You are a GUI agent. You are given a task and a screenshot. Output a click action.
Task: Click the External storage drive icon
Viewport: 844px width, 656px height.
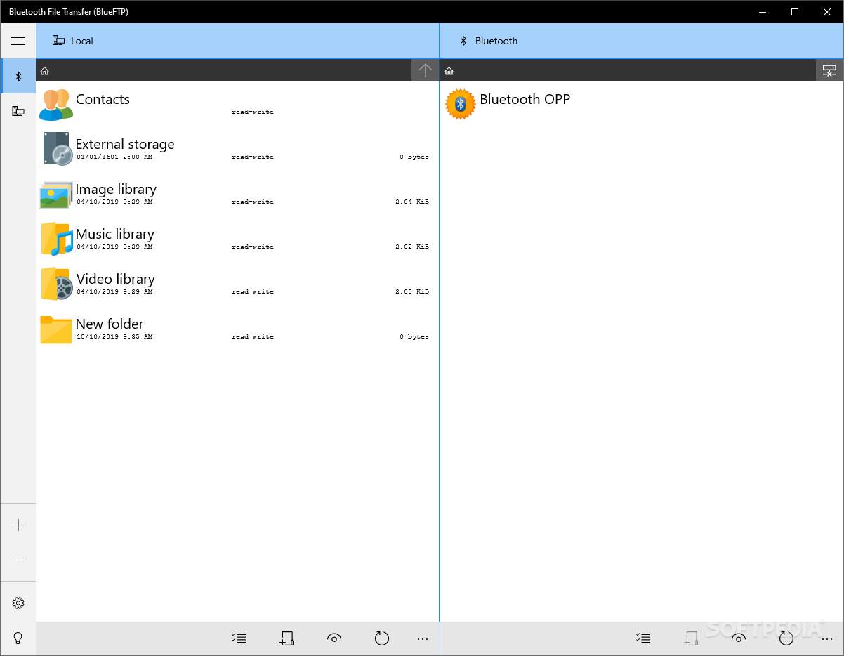56,149
